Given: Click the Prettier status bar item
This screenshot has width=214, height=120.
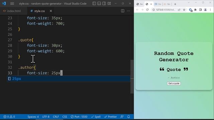Looking at the screenshot, I should pos(110,117).
